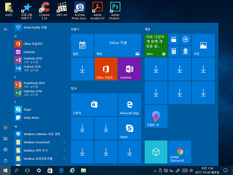
Task: Click the letter S section header
Action: pos(15,102)
